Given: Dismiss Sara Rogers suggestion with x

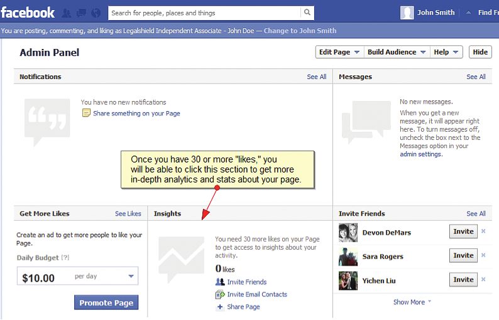Looking at the screenshot, I should point(483,255).
